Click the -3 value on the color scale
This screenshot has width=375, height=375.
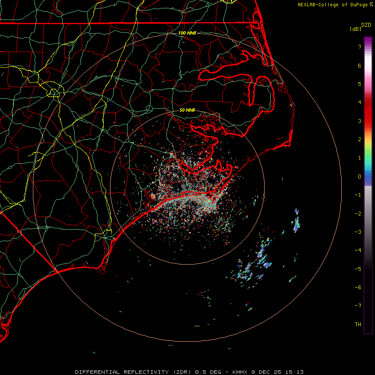click(358, 232)
